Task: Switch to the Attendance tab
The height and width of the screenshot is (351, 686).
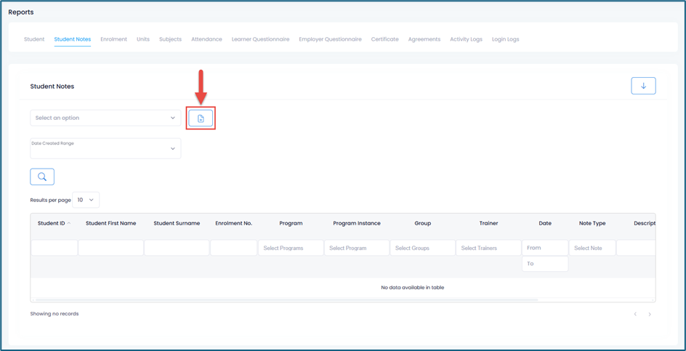Action: [x=206, y=39]
